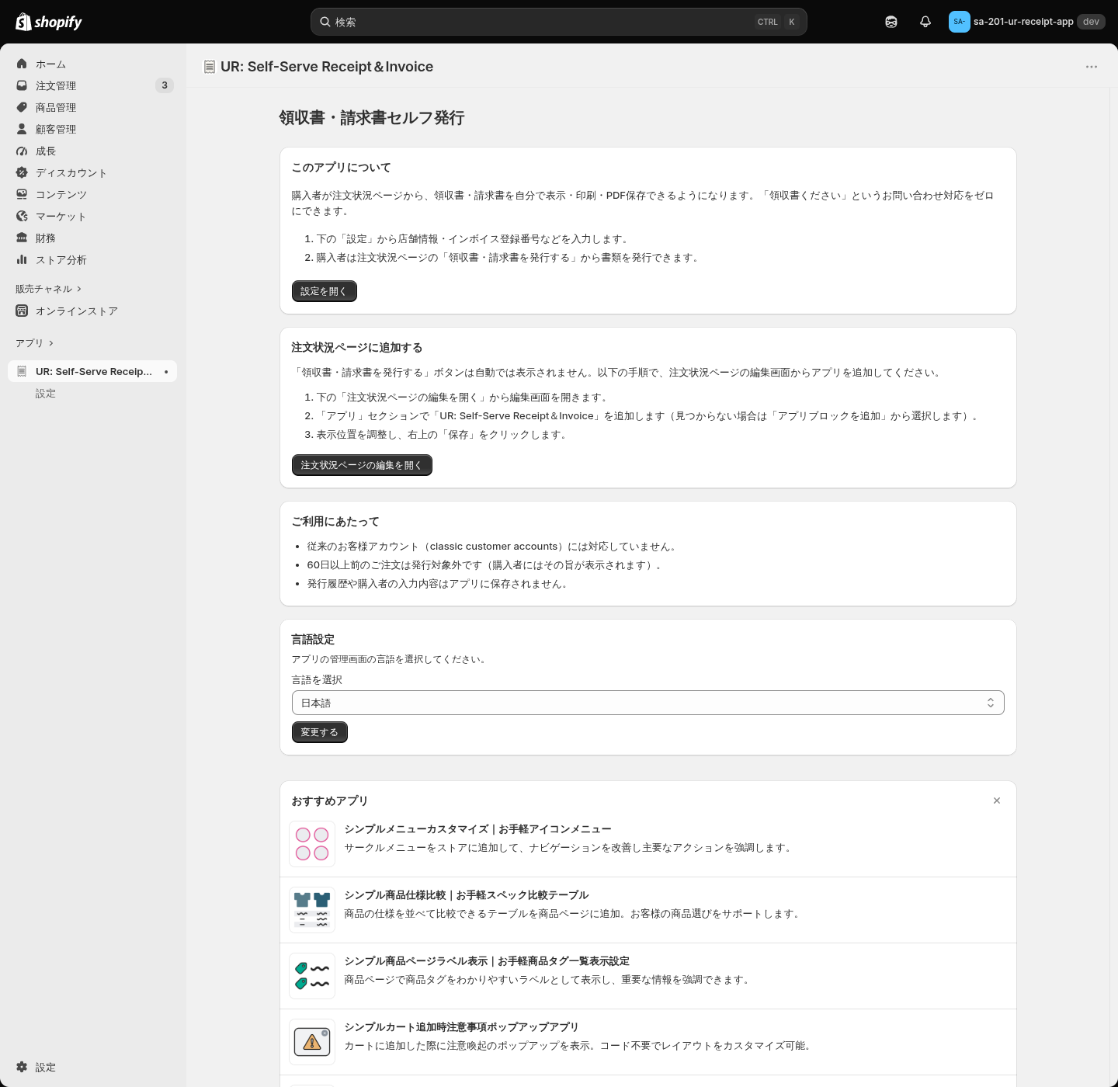The width and height of the screenshot is (1118, 1087).
Task: Expand the アプリ section
Action: pos(35,343)
